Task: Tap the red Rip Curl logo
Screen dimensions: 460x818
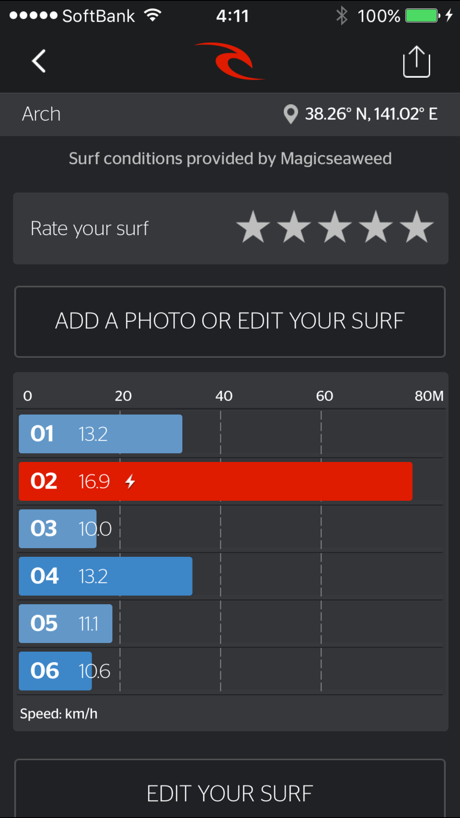Action: (230, 61)
